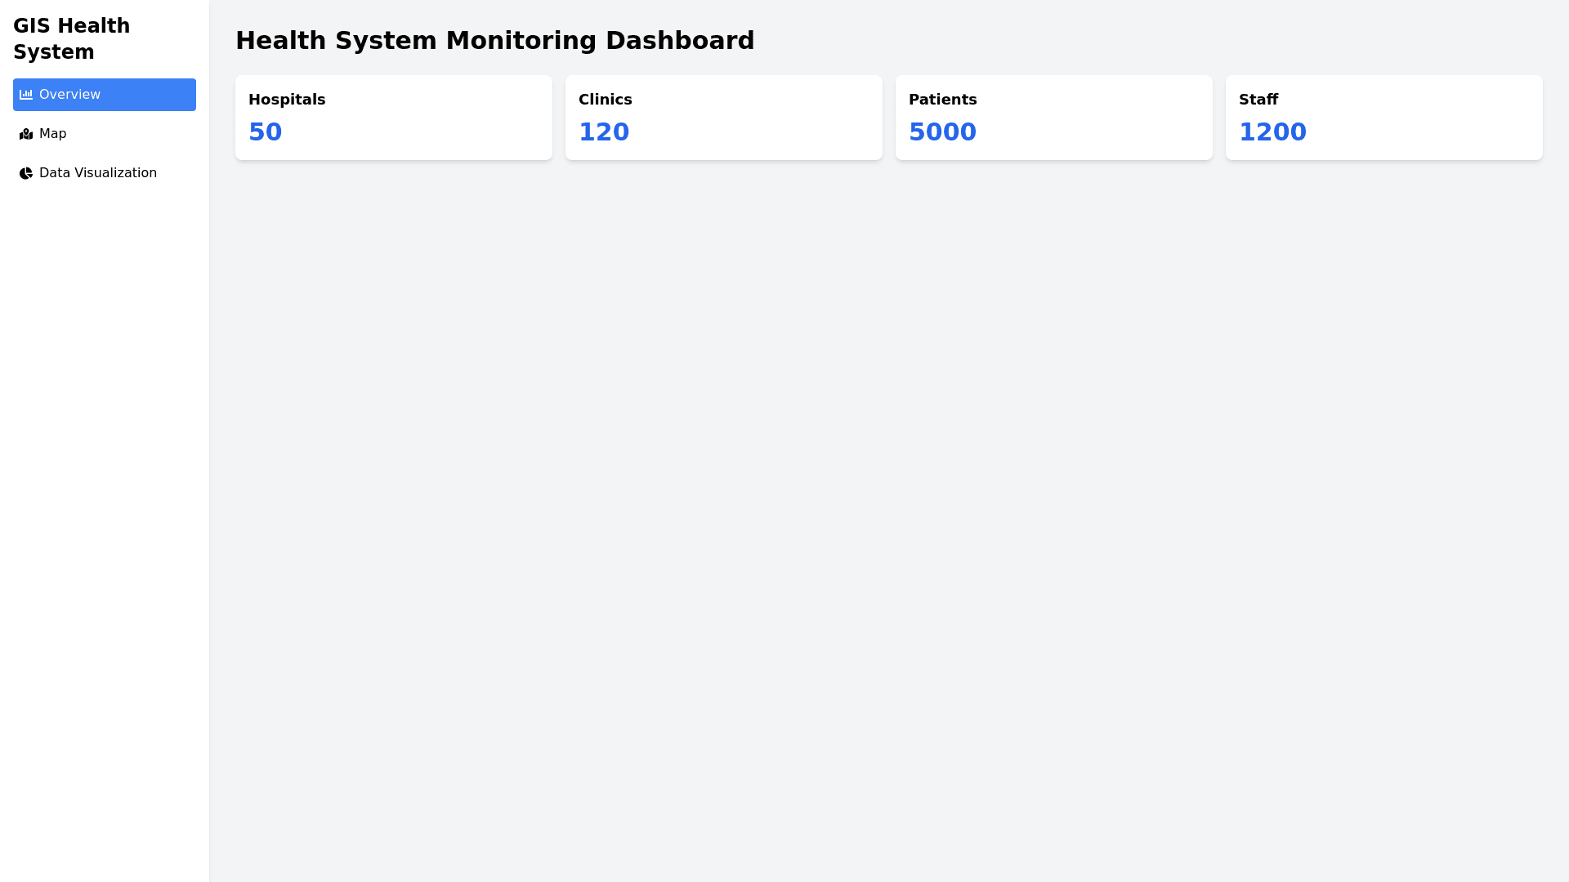Click the empty main area below the cards
This screenshot has height=882, width=1569.
[x=889, y=490]
